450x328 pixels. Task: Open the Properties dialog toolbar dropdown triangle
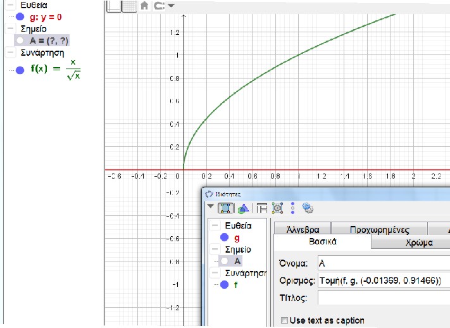click(210, 206)
